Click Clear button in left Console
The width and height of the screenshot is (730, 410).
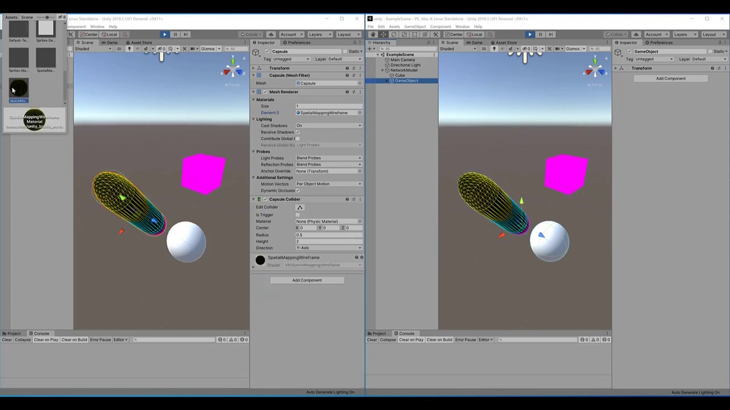click(x=7, y=340)
